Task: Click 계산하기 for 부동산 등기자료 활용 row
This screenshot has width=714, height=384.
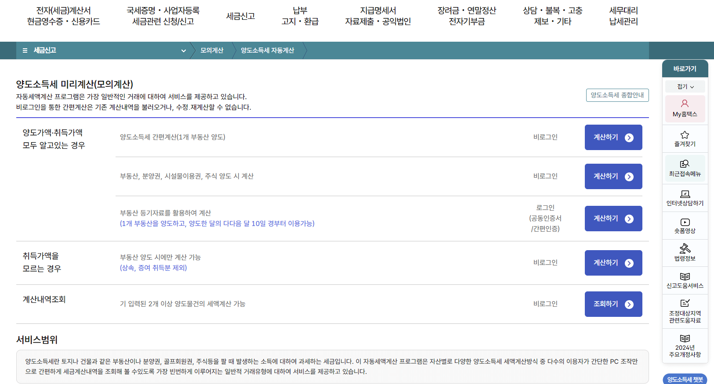Action: pos(613,219)
